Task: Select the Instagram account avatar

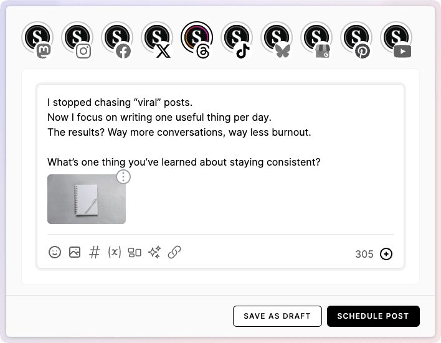Action: pyautogui.click(x=77, y=39)
